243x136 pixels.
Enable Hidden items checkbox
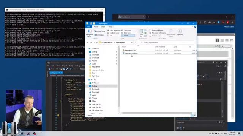[150, 36]
